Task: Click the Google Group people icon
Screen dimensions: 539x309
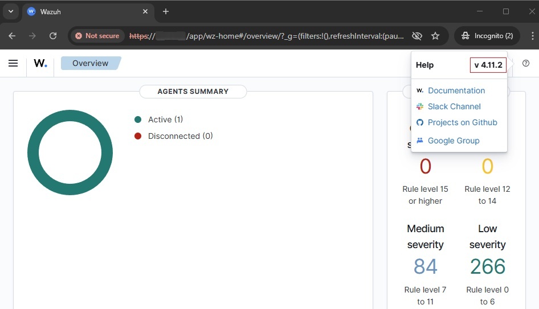Action: point(420,140)
